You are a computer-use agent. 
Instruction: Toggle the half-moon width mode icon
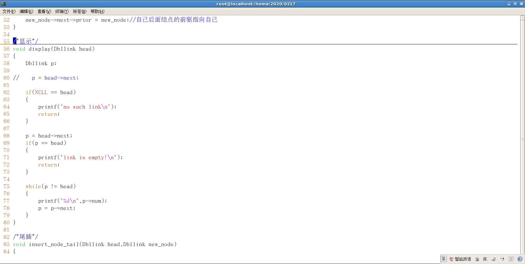(493, 259)
